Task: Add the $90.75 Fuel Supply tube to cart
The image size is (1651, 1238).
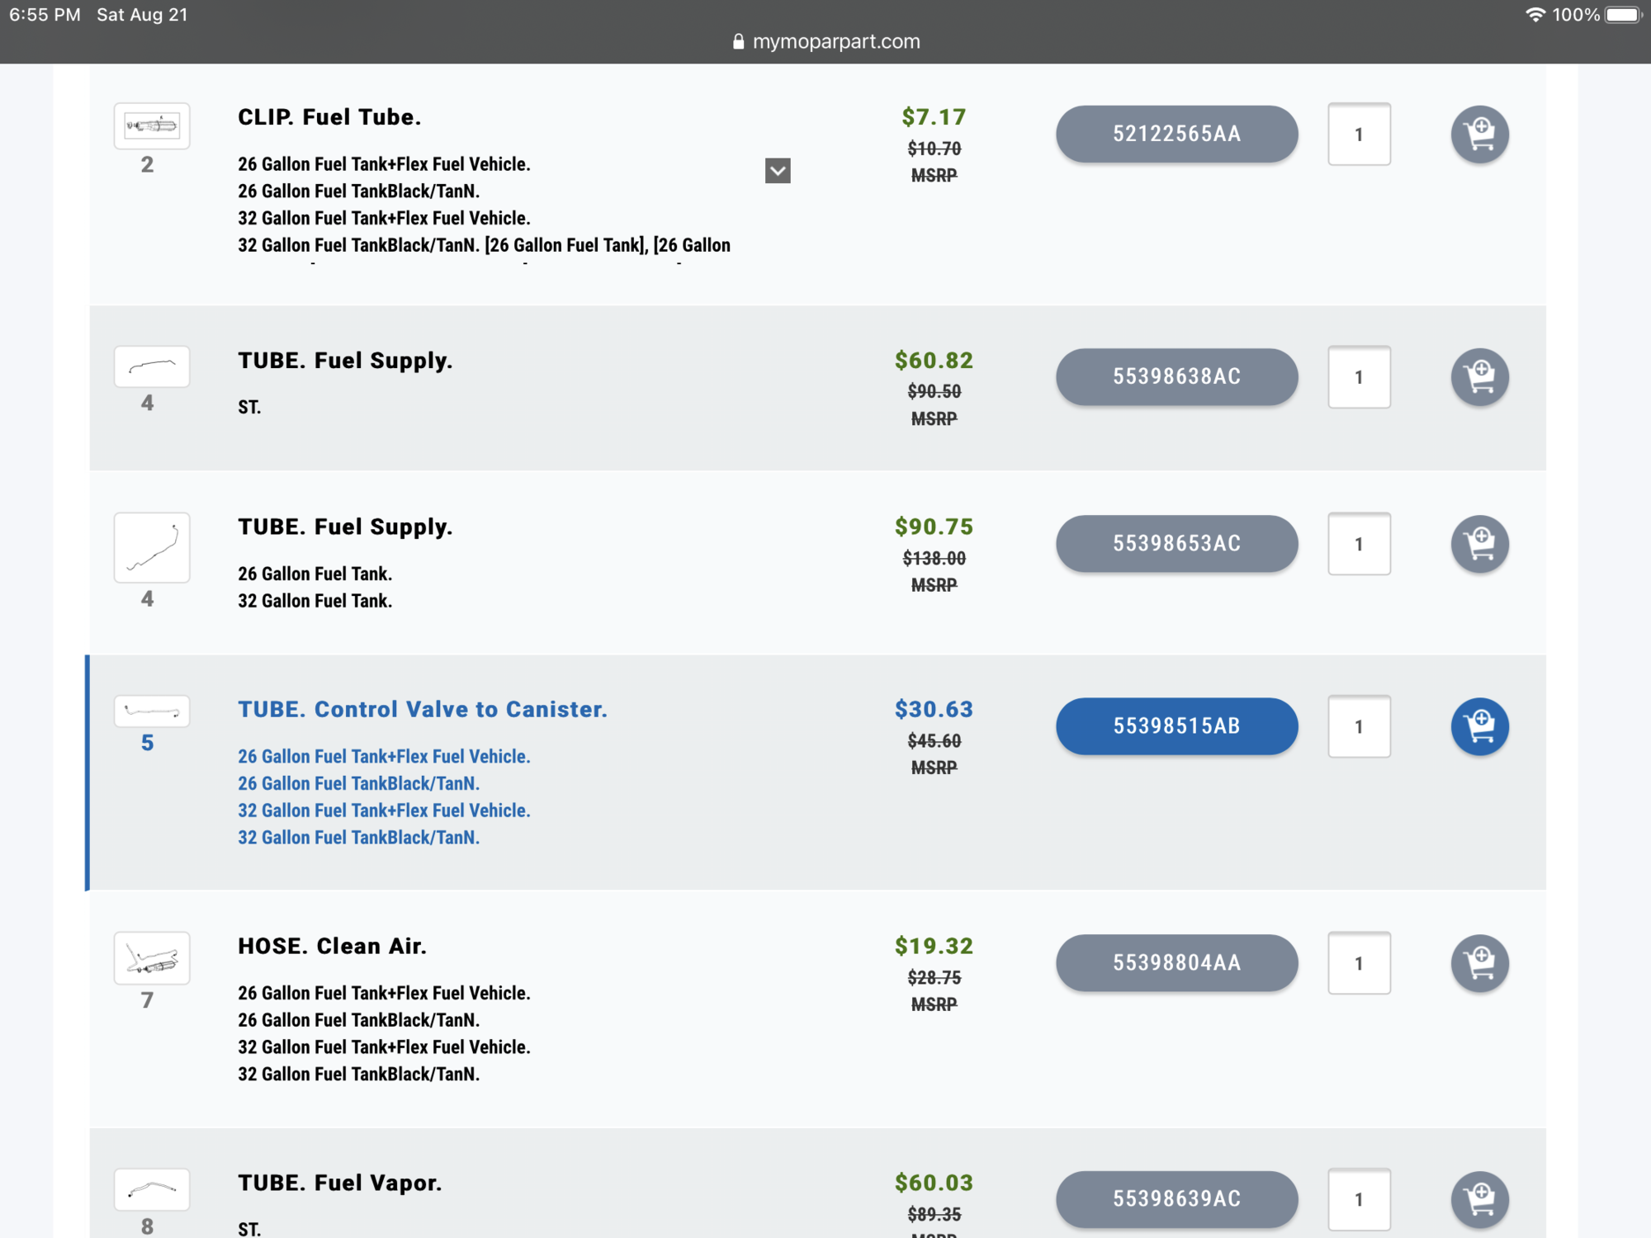Action: [x=1479, y=544]
